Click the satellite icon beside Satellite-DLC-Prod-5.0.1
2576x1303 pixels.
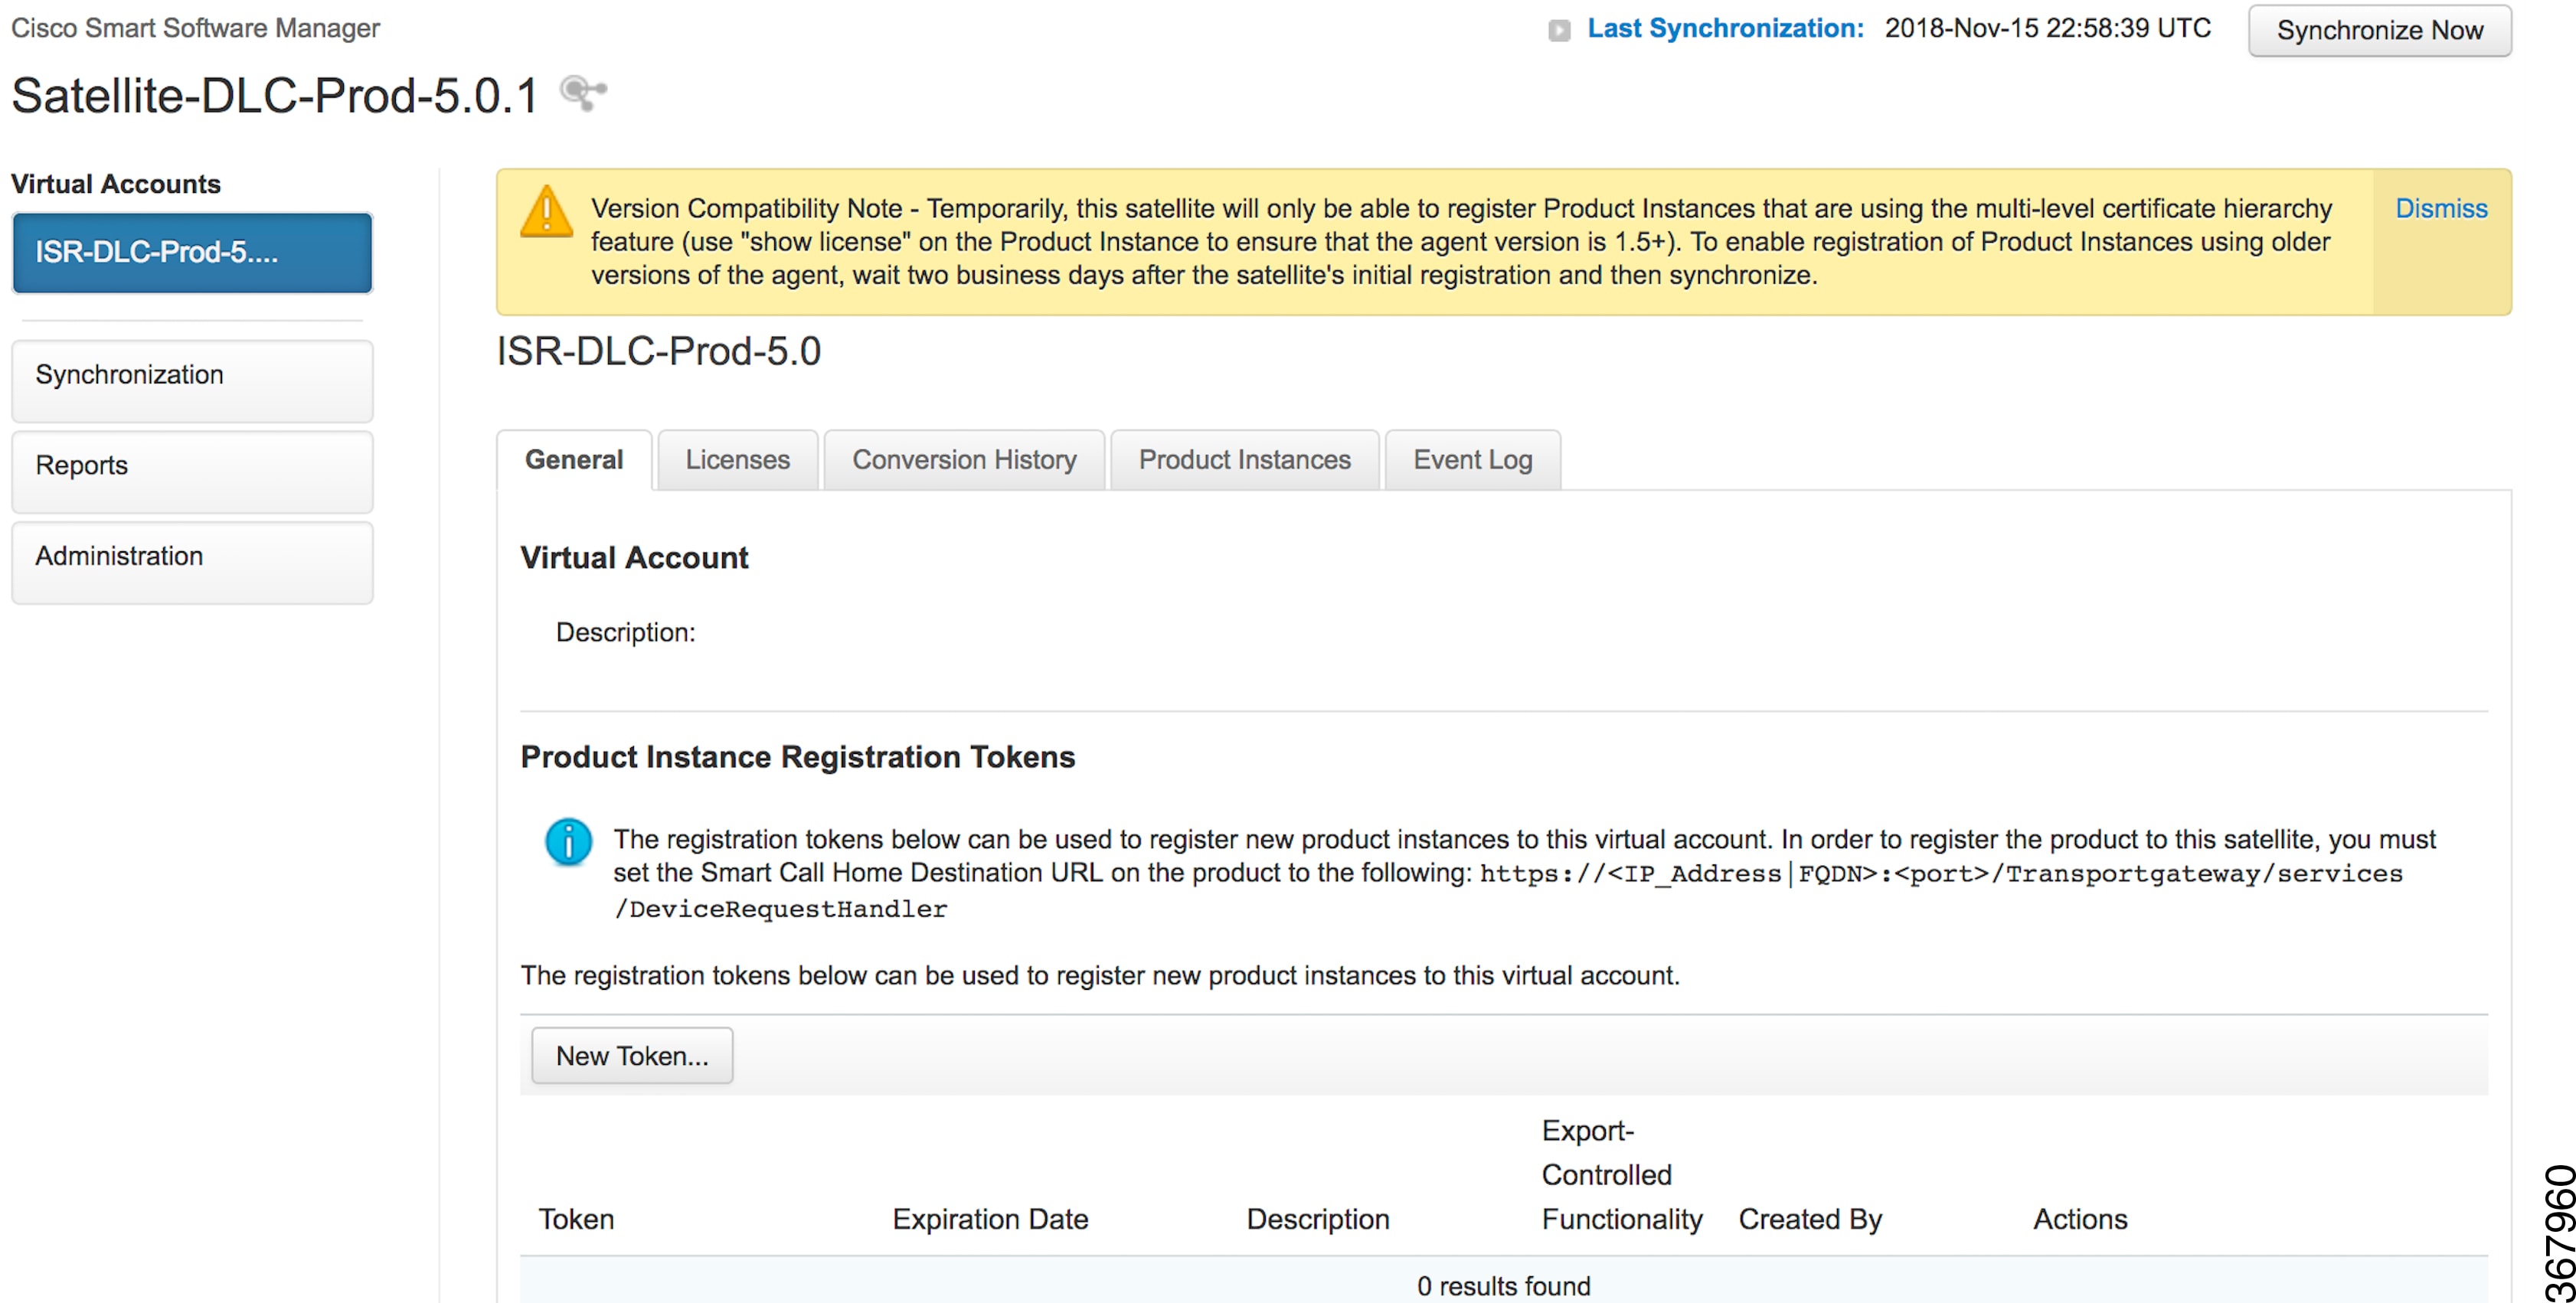583,94
